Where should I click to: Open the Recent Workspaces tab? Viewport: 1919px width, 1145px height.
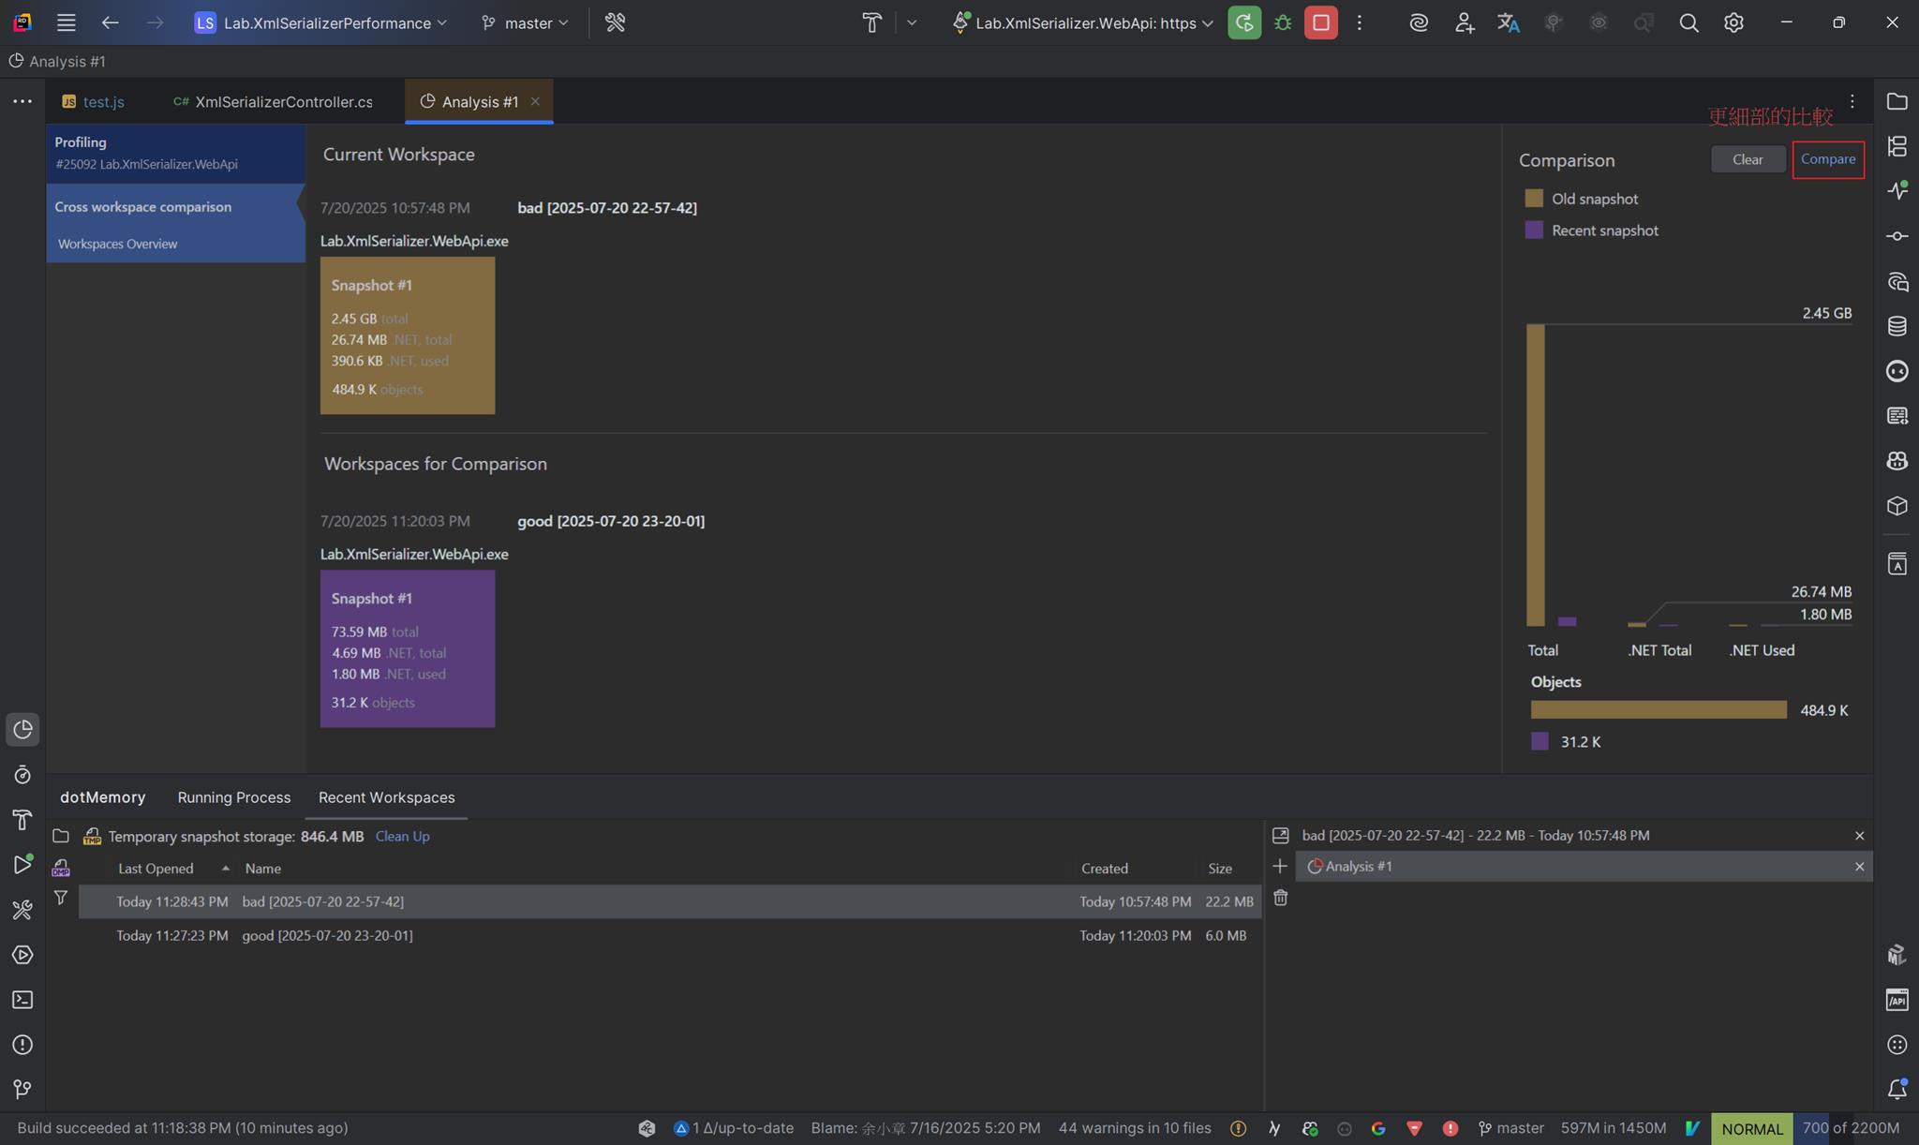387,797
